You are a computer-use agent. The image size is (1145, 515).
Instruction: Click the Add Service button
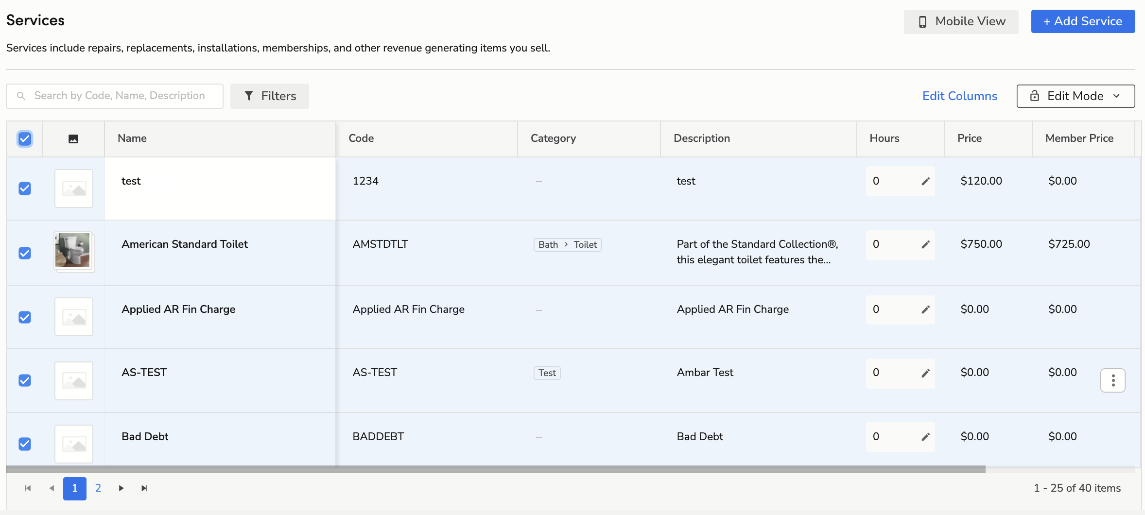point(1083,21)
